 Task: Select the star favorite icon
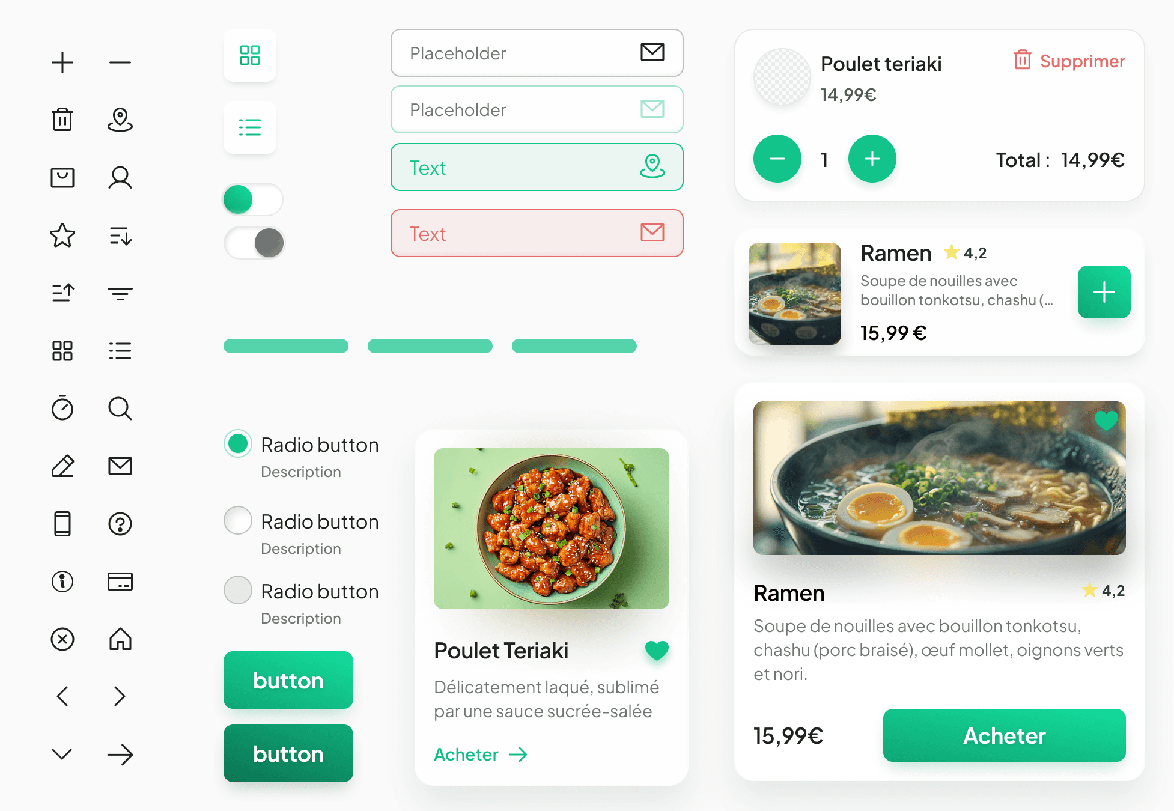[x=62, y=235]
